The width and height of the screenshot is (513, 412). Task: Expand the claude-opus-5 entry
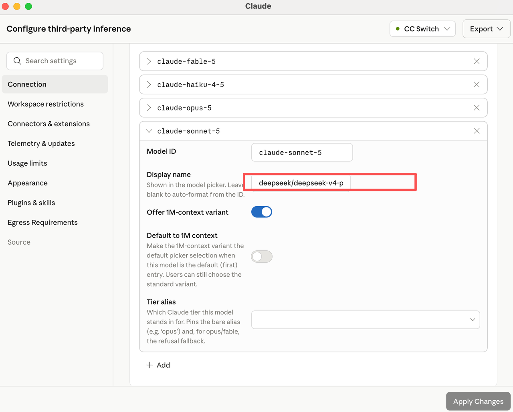click(x=149, y=108)
